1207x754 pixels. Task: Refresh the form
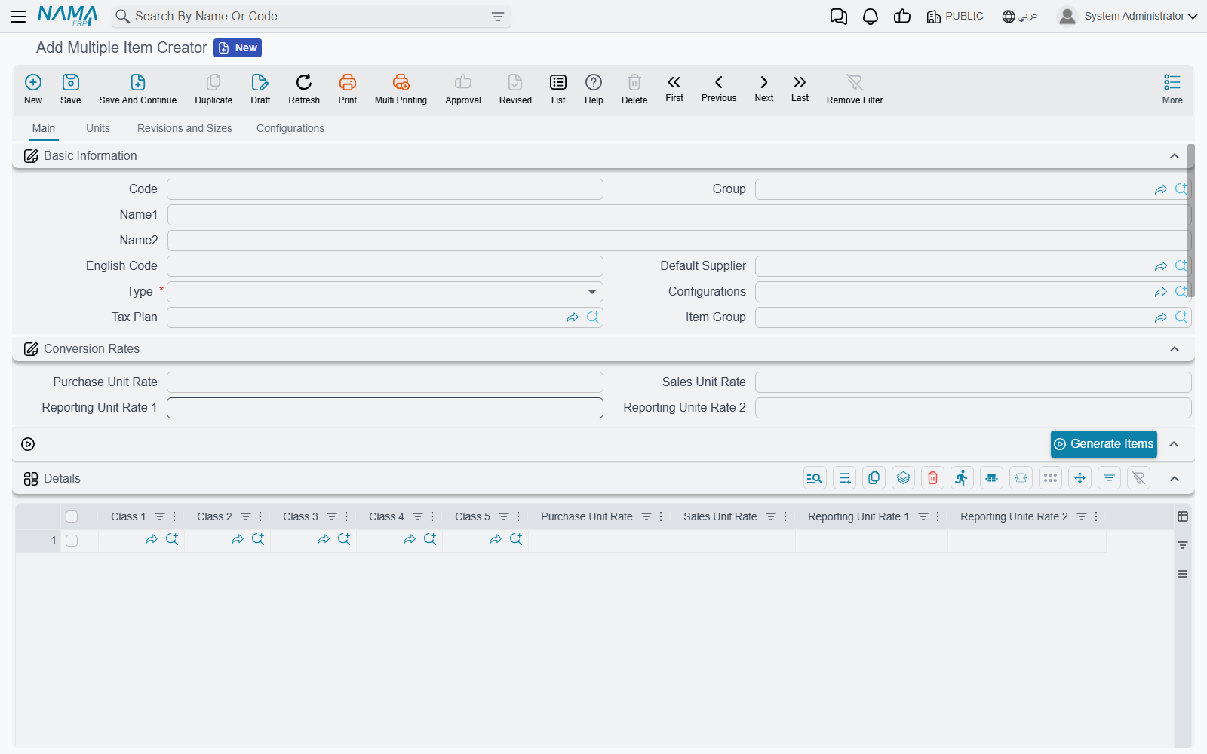tap(304, 89)
